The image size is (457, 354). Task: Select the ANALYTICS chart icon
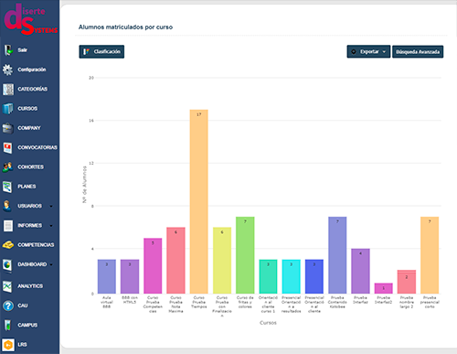tap(7, 286)
